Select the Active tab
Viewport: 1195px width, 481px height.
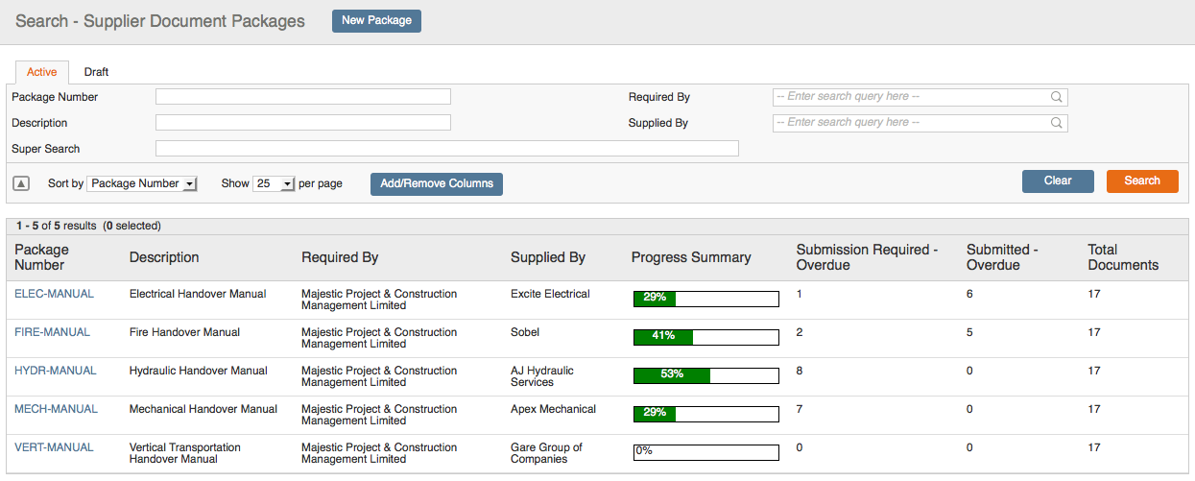[42, 72]
